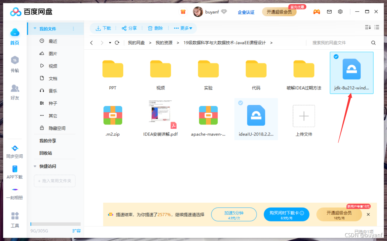This screenshot has height=241, width=387.
Task: Open the 视频 folder
Action: pyautogui.click(x=161, y=69)
